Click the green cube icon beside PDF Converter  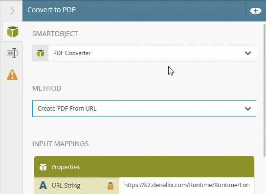[41, 53]
